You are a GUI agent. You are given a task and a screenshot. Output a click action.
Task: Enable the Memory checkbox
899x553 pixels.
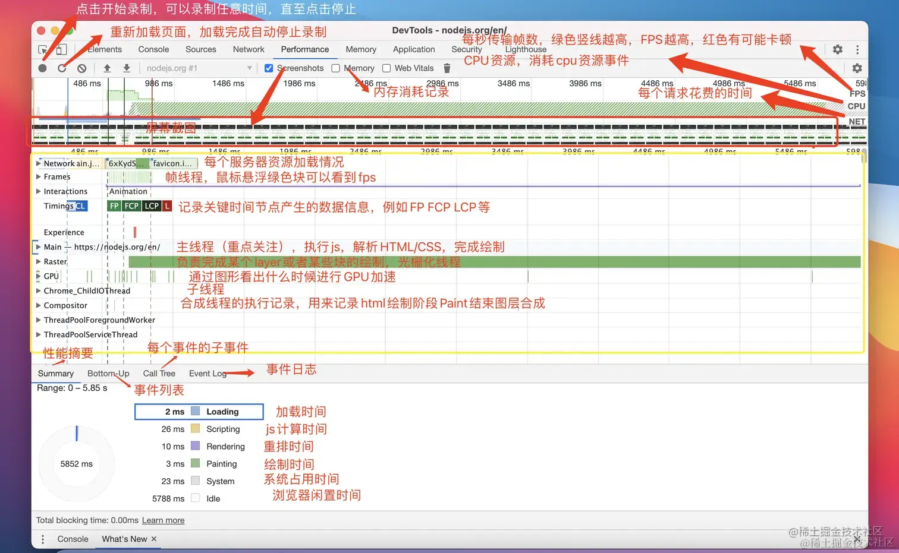(335, 68)
